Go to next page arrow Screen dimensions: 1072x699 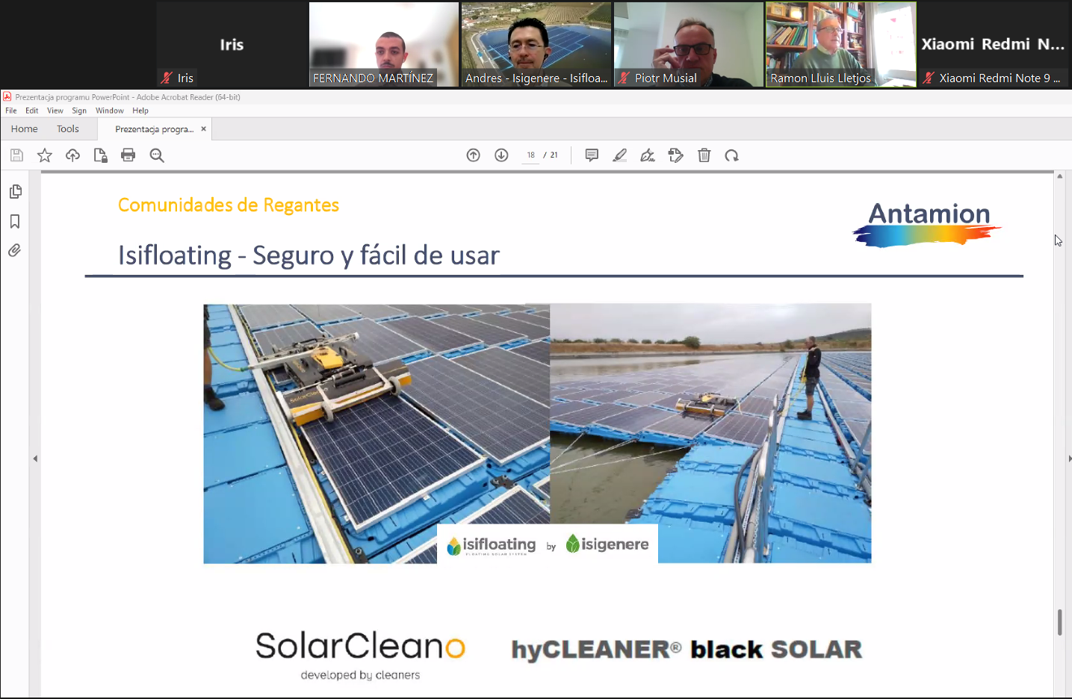point(501,155)
